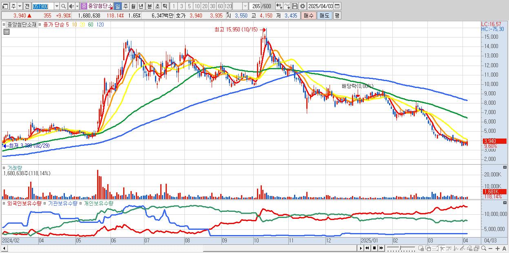
Task: Select the minute (분) chart period
Action: (149, 6)
